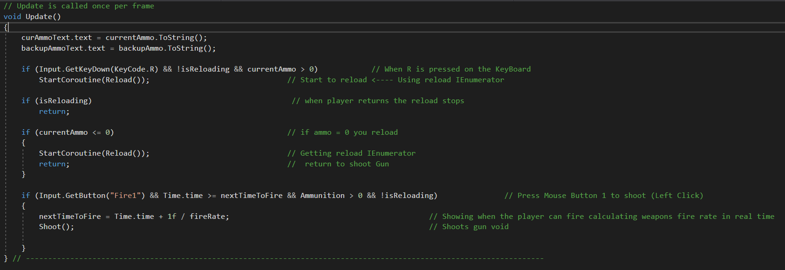
Task: Click the void keyword before Update
Action: [12, 17]
